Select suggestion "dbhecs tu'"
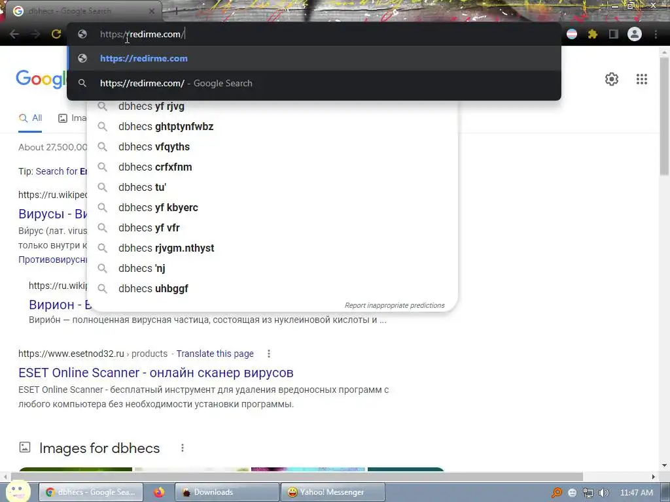The image size is (670, 502). pyautogui.click(x=273, y=188)
